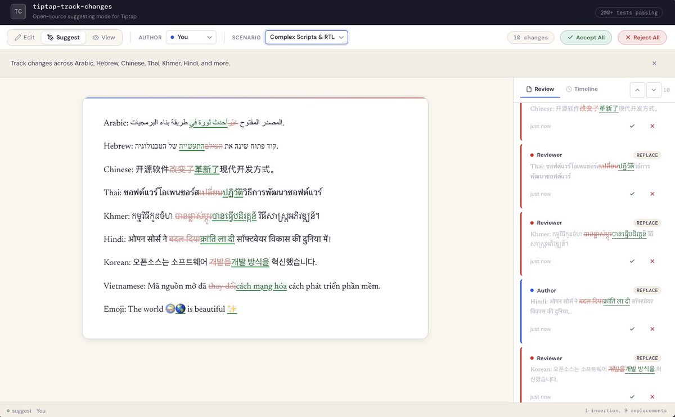Click the Vietnamese insertion cách mạng hóa
Image resolution: width=675 pixels, height=417 pixels.
pyautogui.click(x=261, y=286)
